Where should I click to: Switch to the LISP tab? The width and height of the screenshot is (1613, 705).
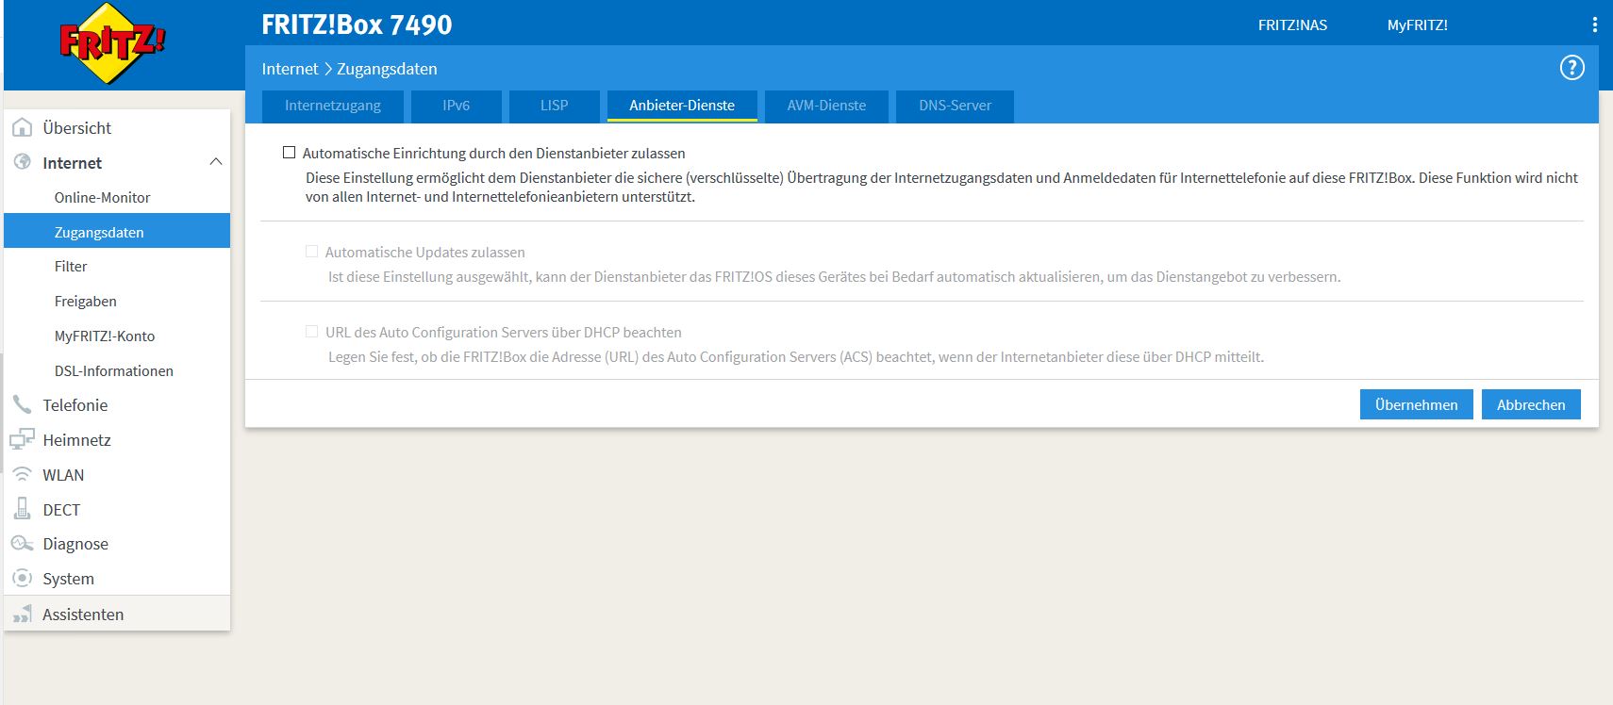pos(554,106)
